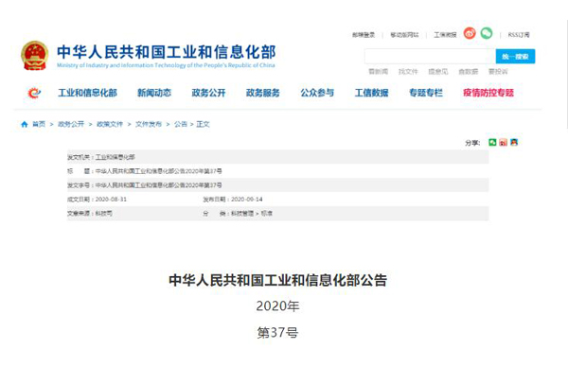Click the 分类 value 科技管理 > 标准
This screenshot has height=366, width=568.
pyautogui.click(x=252, y=214)
